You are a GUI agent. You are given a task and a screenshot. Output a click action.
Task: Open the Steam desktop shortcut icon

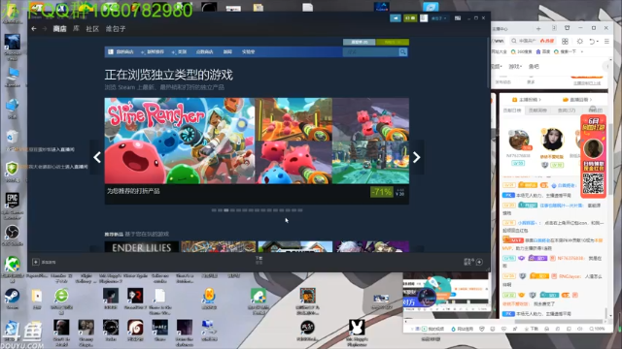pos(12,296)
